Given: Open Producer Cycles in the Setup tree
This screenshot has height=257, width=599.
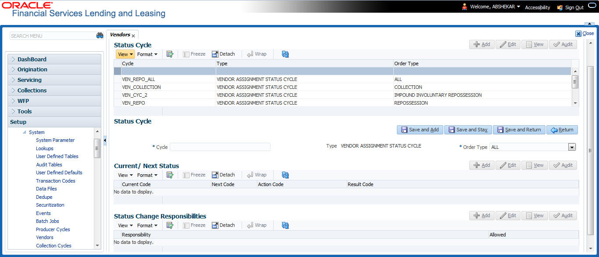Looking at the screenshot, I should [x=53, y=229].
